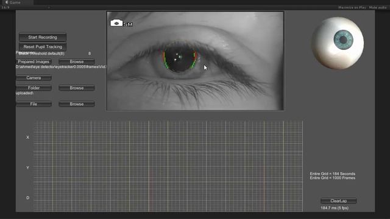Screen dimensions: 390x219
Task: Start recording the eye tracker
Action: coord(43,37)
